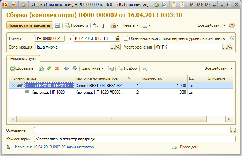Click Место хранения field MY-ПК
The height and width of the screenshot is (156, 242).
tap(188, 47)
